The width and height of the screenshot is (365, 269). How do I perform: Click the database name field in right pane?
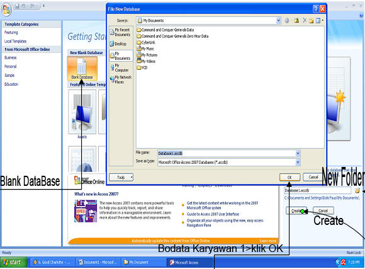click(x=318, y=190)
